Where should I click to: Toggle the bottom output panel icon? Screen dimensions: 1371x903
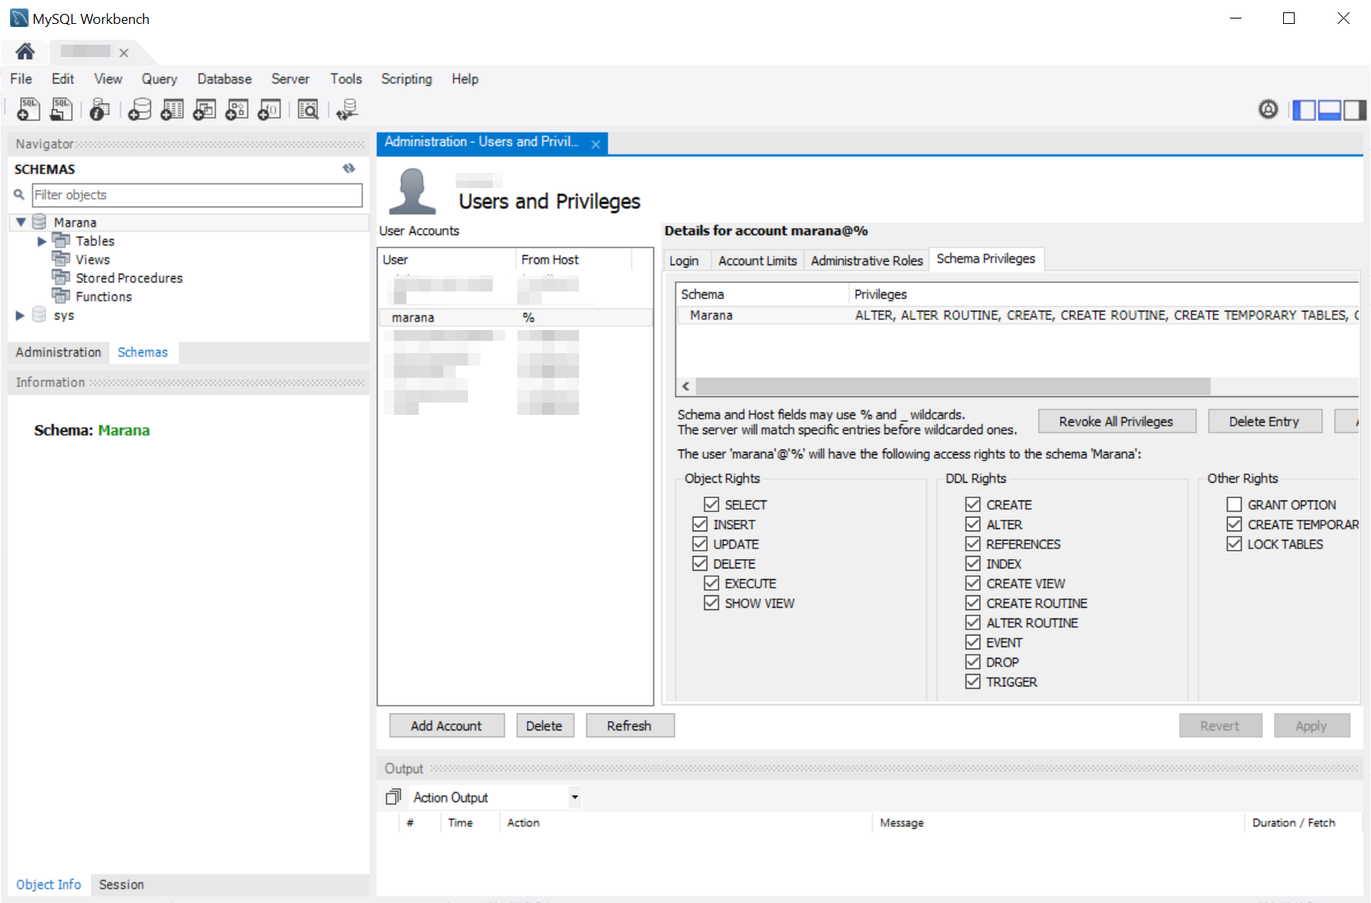click(1329, 110)
